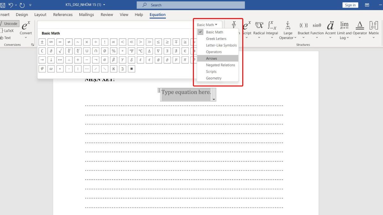
Task: Switch to the Design ribbon tab
Action: point(22,15)
